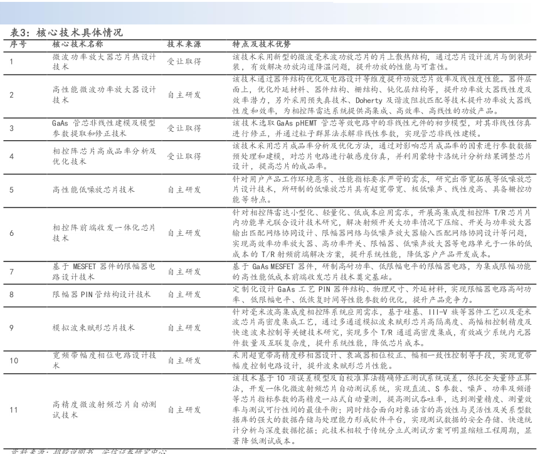Select the 'GaAs 管芯非线性建模' technology name cell
Viewport: 550px width, 454px height.
tap(104, 128)
